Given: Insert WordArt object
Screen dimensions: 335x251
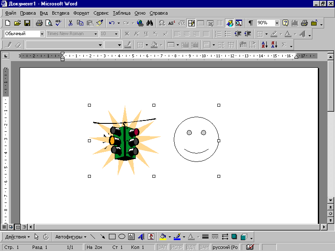Looking at the screenshot, I should 141,236.
